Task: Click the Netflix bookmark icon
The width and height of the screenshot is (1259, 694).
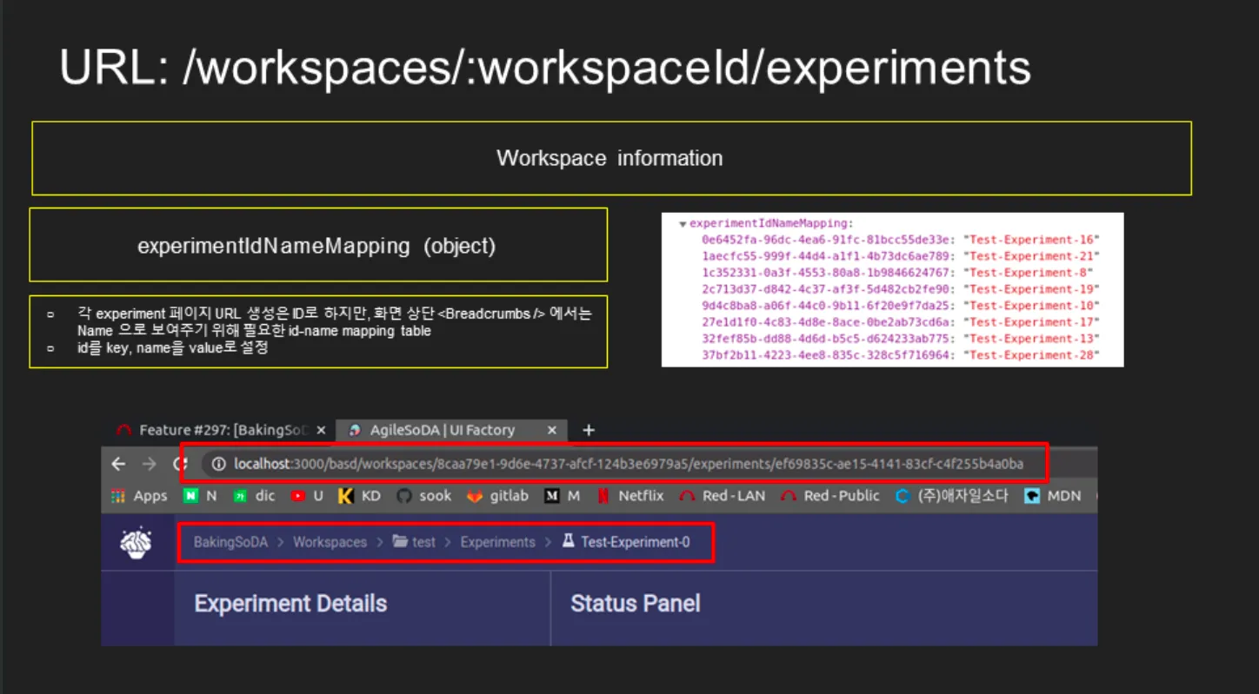Action: pyautogui.click(x=603, y=496)
